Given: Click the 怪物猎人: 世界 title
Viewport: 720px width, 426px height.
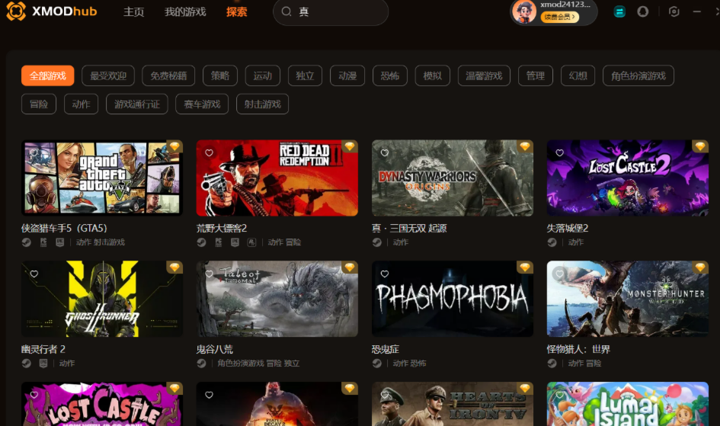Looking at the screenshot, I should click(578, 349).
